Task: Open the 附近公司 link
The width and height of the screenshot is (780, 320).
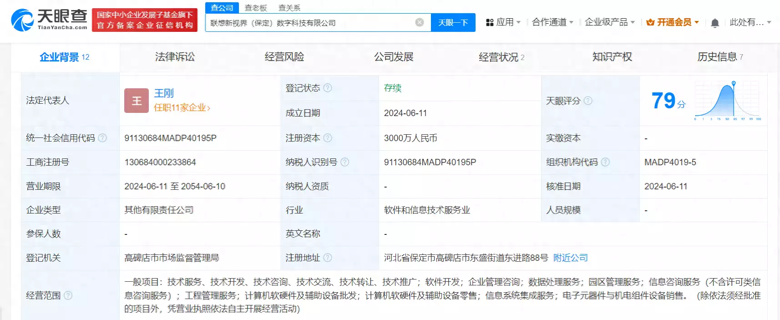Action: (570, 258)
